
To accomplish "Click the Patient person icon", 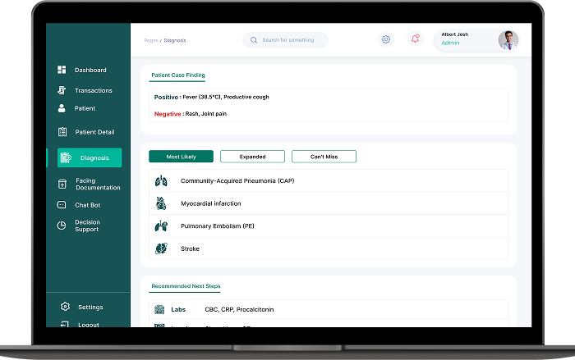I will tap(62, 108).
